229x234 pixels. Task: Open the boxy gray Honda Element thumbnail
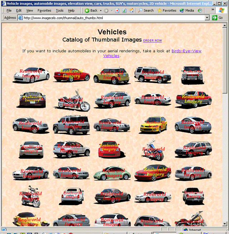pos(71,125)
